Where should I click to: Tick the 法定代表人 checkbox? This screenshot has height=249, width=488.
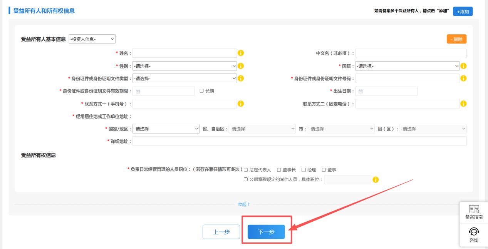(x=246, y=170)
